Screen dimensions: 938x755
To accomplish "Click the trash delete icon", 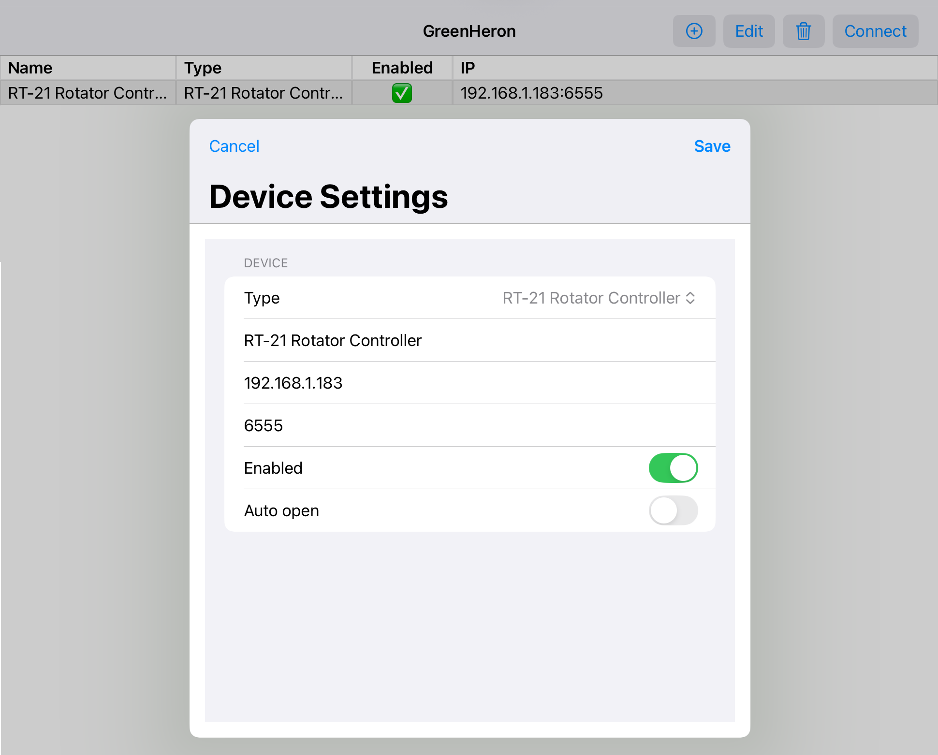I will 803,31.
